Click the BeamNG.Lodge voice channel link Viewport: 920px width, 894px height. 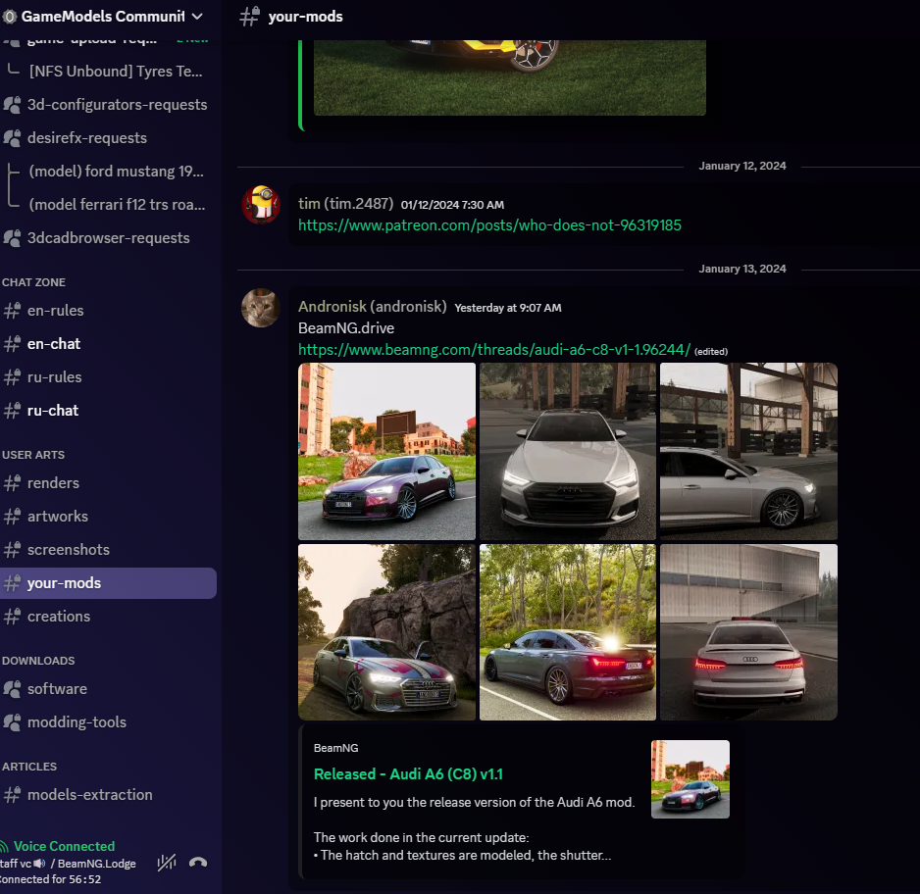click(97, 864)
